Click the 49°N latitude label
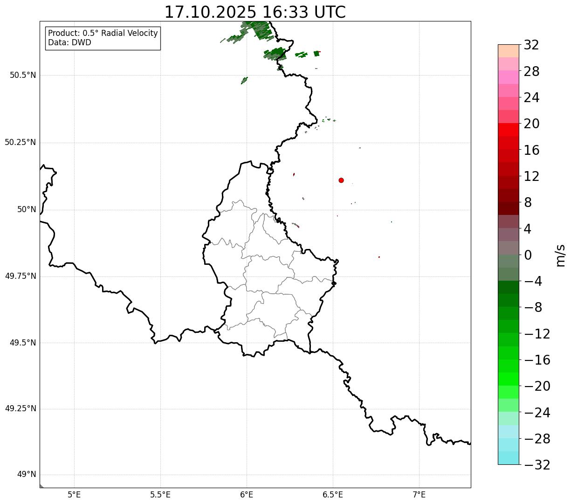 (x=27, y=475)
